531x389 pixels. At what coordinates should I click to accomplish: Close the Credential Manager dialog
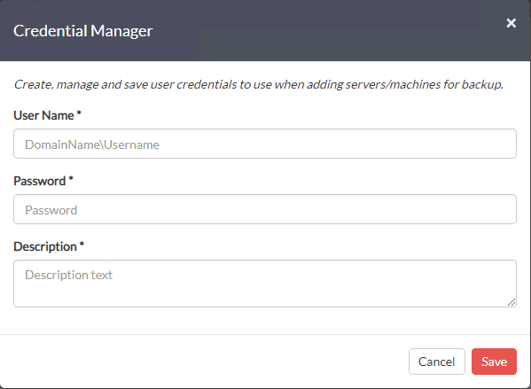pos(511,23)
